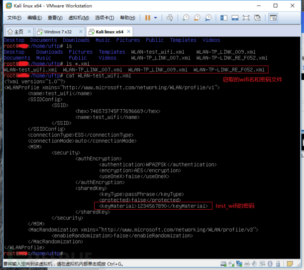
Task: Open the power options dropdown arrow
Action: 156,18
